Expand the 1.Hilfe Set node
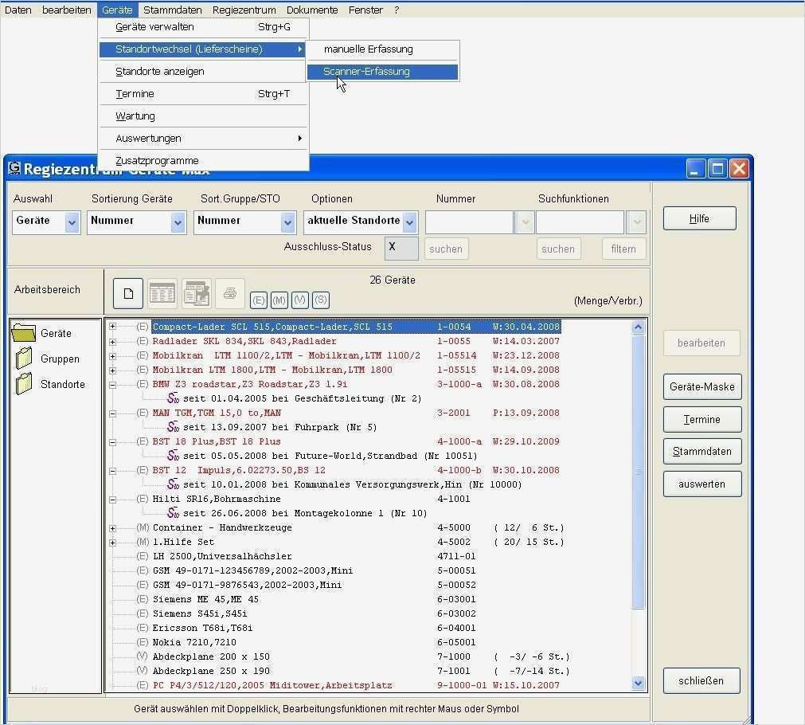This screenshot has width=805, height=725. 112,543
